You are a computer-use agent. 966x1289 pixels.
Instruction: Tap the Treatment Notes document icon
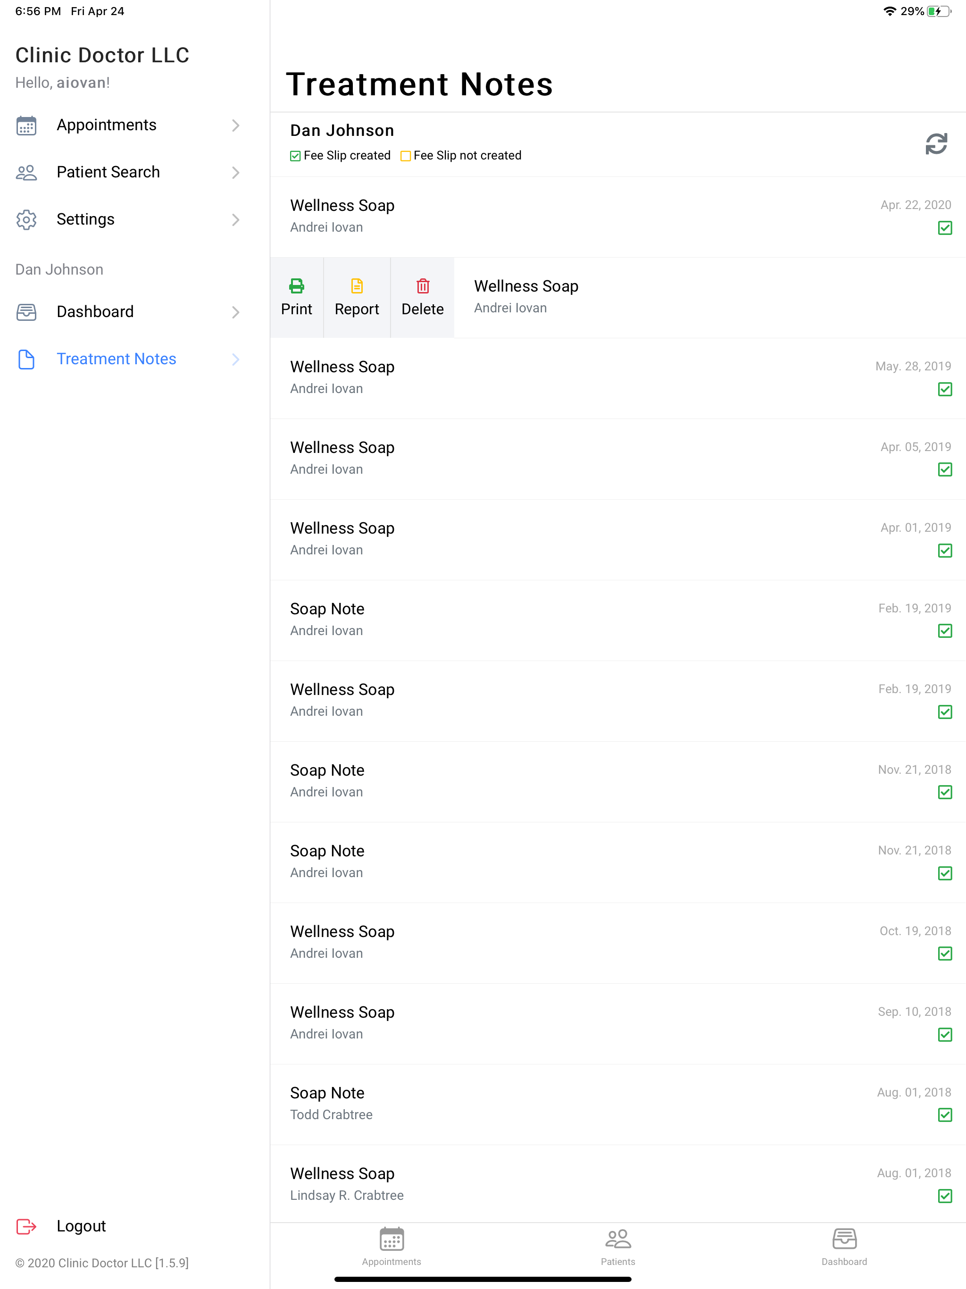(26, 359)
